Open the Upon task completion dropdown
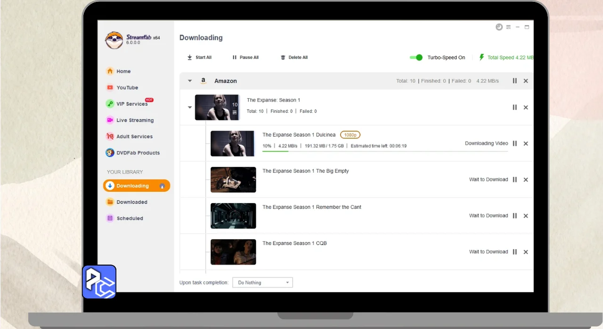 (x=262, y=282)
